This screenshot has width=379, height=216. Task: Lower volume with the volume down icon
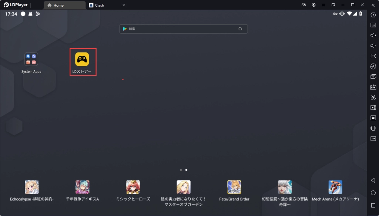(x=373, y=45)
